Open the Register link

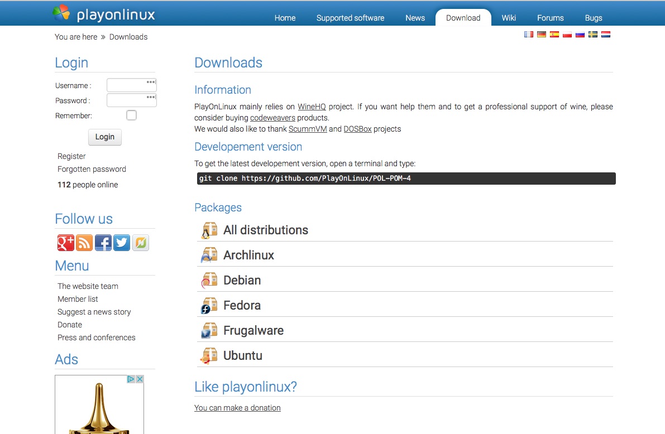[x=71, y=156]
